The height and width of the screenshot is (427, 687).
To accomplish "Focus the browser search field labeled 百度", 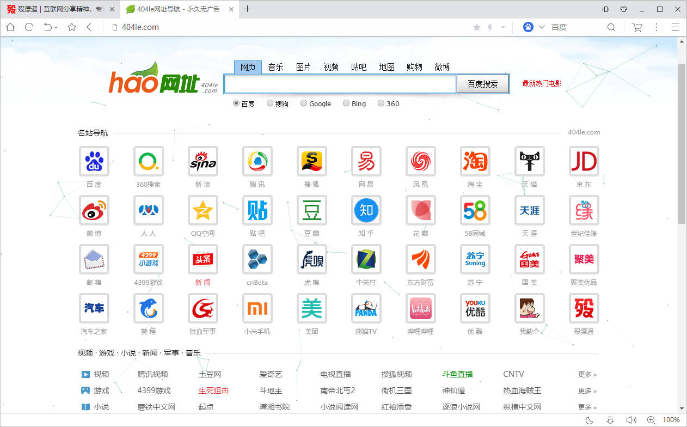I will (x=576, y=27).
